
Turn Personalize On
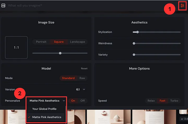tap(73, 101)
